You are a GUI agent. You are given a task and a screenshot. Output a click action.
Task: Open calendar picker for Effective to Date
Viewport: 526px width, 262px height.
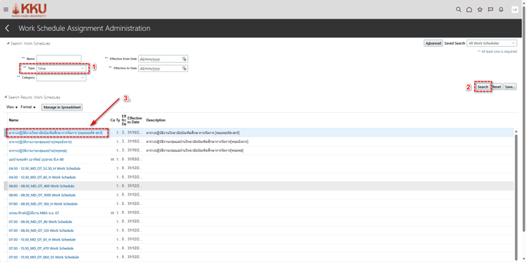pos(184,69)
